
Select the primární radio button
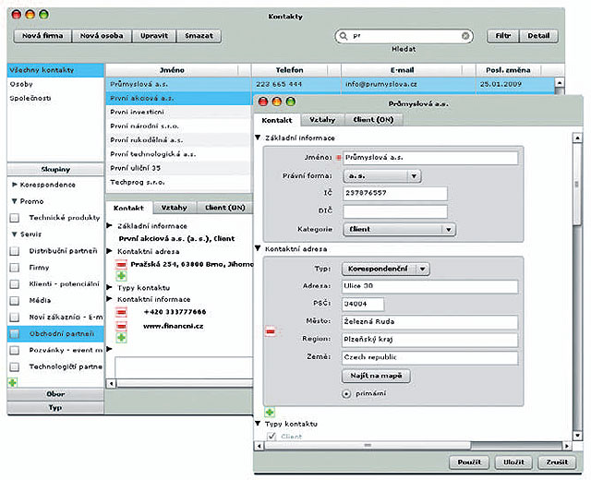pyautogui.click(x=346, y=394)
